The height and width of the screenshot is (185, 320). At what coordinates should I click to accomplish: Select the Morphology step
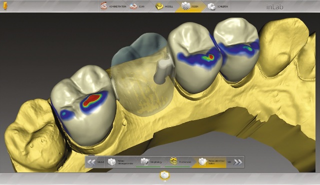151,162
